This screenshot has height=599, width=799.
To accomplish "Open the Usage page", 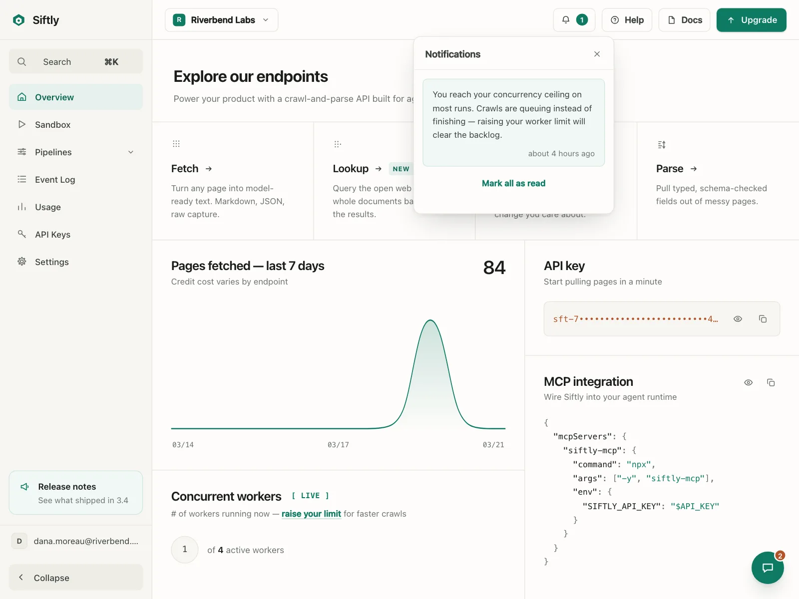I will (x=76, y=207).
